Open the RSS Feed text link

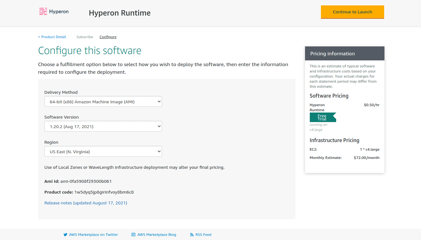point(203,235)
